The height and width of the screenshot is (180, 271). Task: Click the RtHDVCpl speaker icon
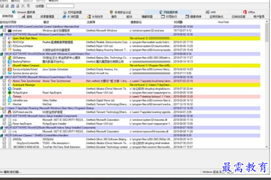point(10,42)
